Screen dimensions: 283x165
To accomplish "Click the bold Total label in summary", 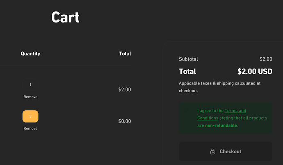I will click(187, 71).
